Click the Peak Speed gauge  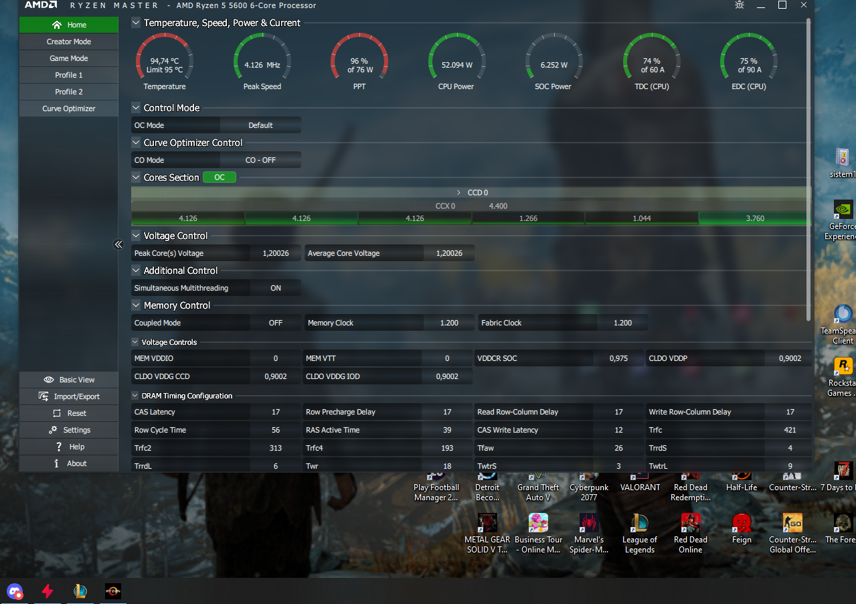tap(262, 62)
